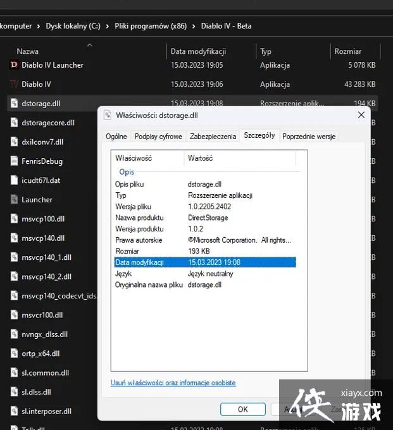Click the Diablo IV Launcher app icon

[14, 65]
